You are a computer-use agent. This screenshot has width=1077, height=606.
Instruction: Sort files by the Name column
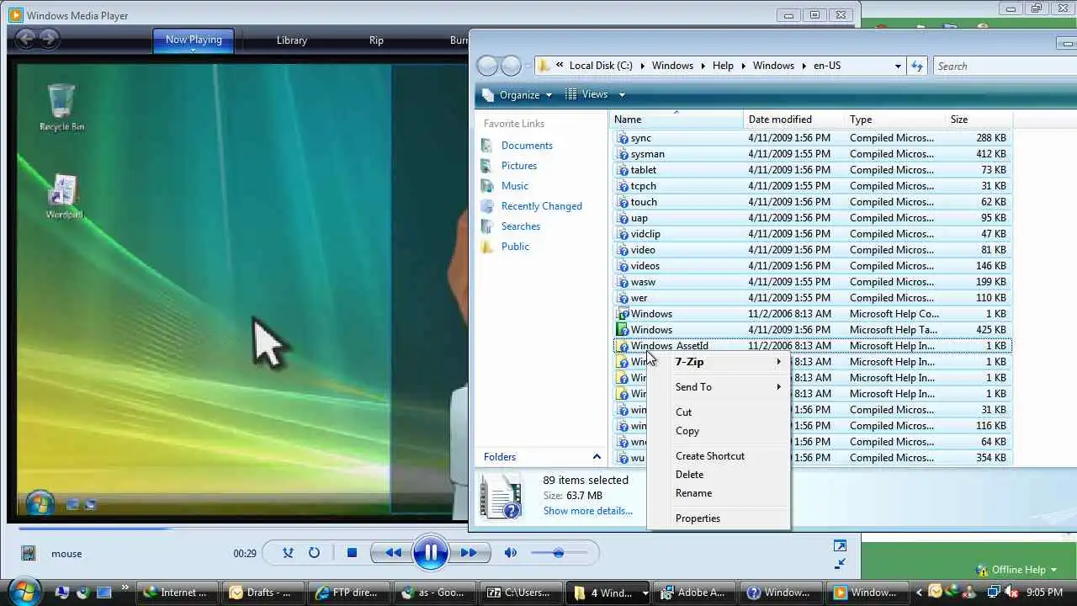tap(676, 120)
